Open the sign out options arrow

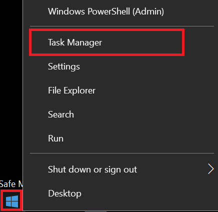point(211,169)
